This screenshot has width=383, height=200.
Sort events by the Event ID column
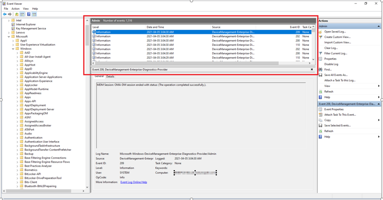pos(278,27)
